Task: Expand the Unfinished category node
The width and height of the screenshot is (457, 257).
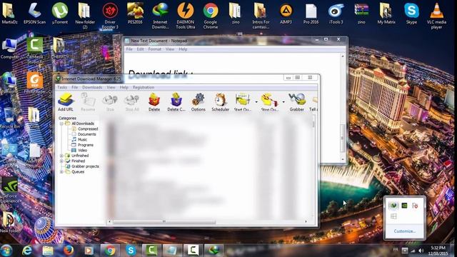Action: 61,156
